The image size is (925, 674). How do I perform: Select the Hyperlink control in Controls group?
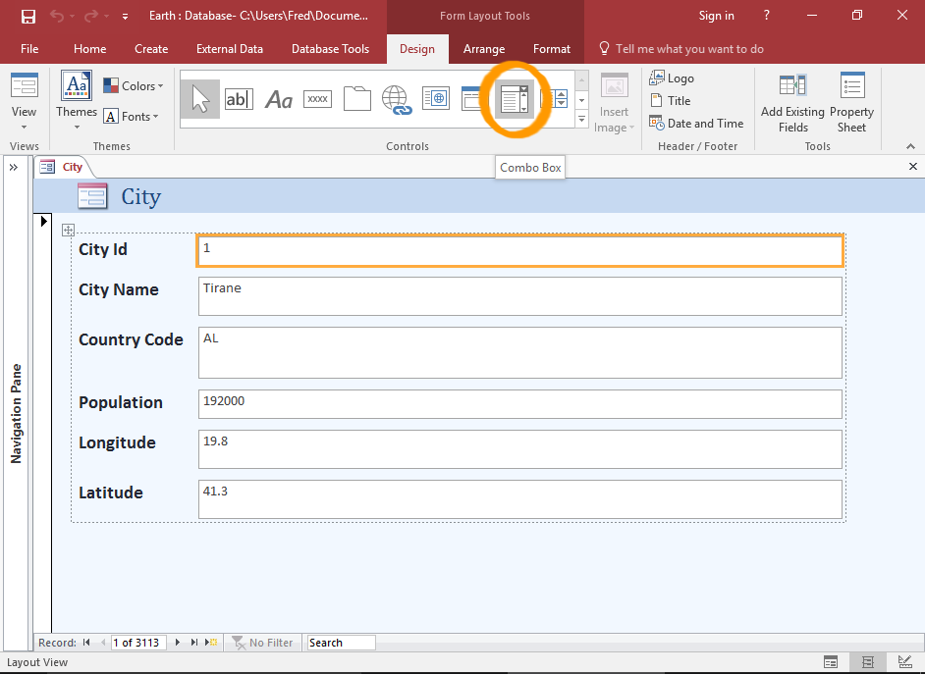coord(397,98)
